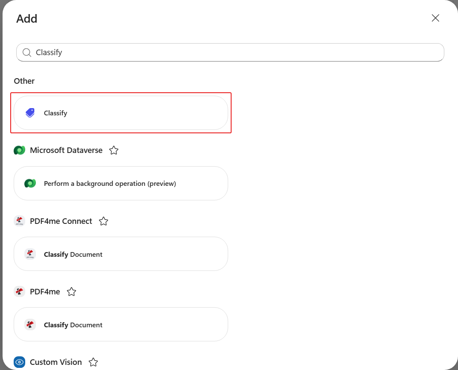Image resolution: width=458 pixels, height=370 pixels.
Task: Favorite Microsoft Dataverse with the star
Action: 114,150
